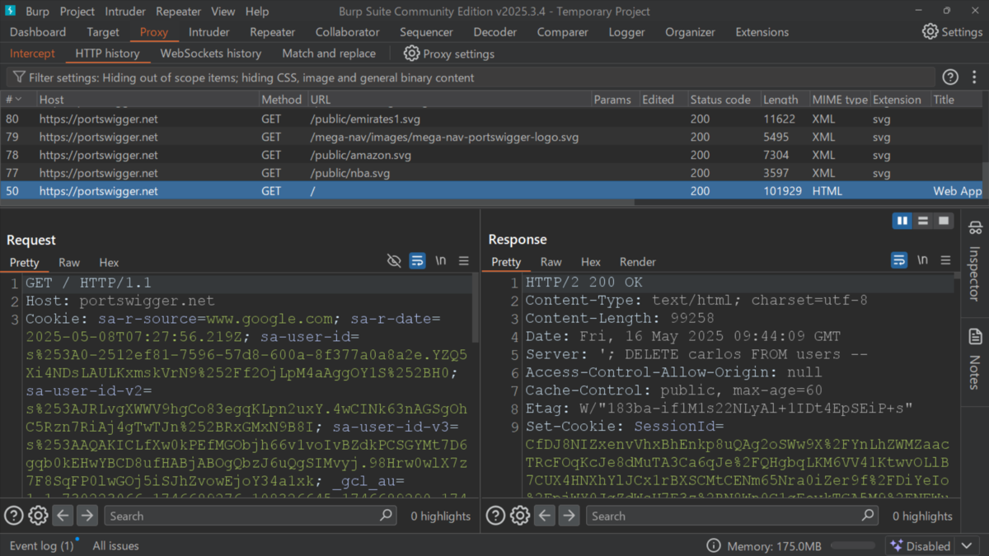
Task: Click magnifier icon in Request search field
Action: pyautogui.click(x=386, y=516)
